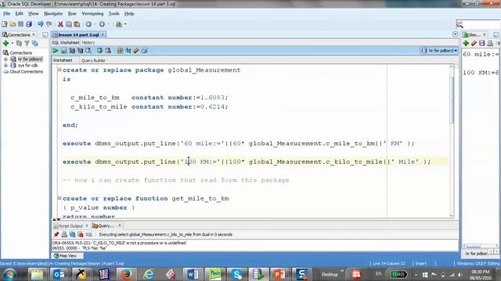The image size is (501, 281).
Task: Open the hr for pdbord connection dropdown
Action: (x=439, y=51)
